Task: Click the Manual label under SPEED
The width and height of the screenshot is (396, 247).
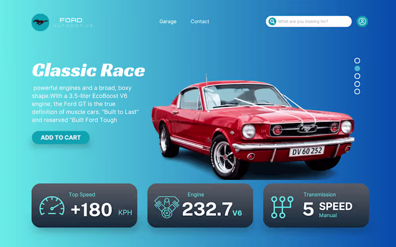Action: click(328, 215)
